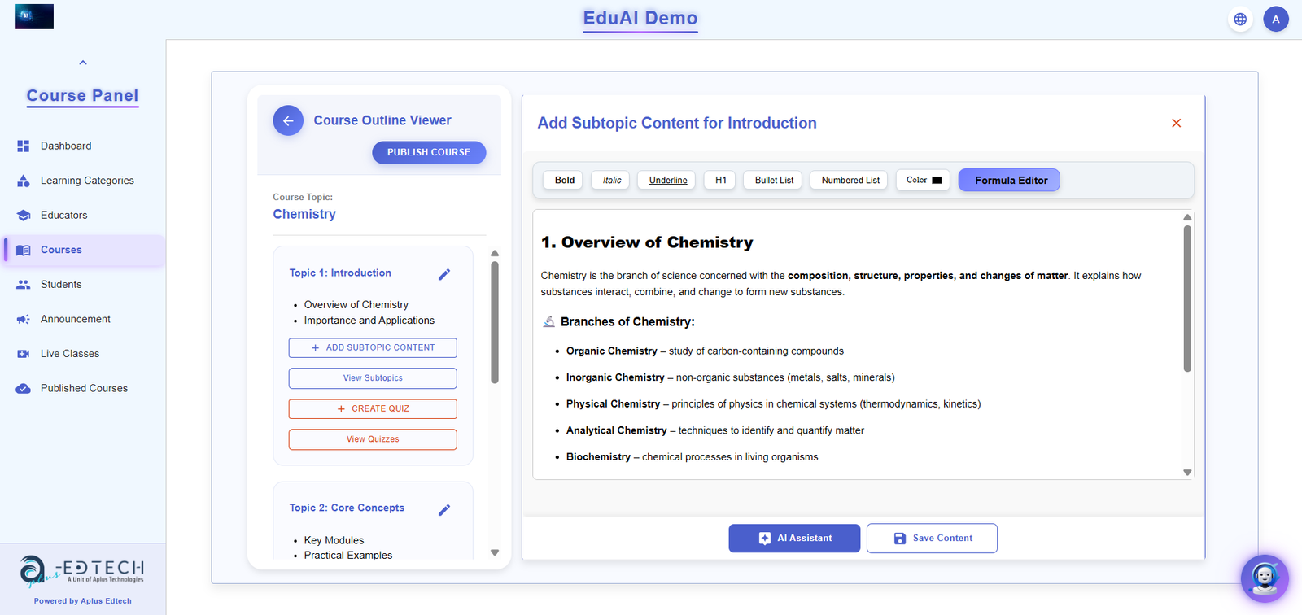
Task: Click the back arrow in Course Outline Viewer
Action: click(x=287, y=120)
